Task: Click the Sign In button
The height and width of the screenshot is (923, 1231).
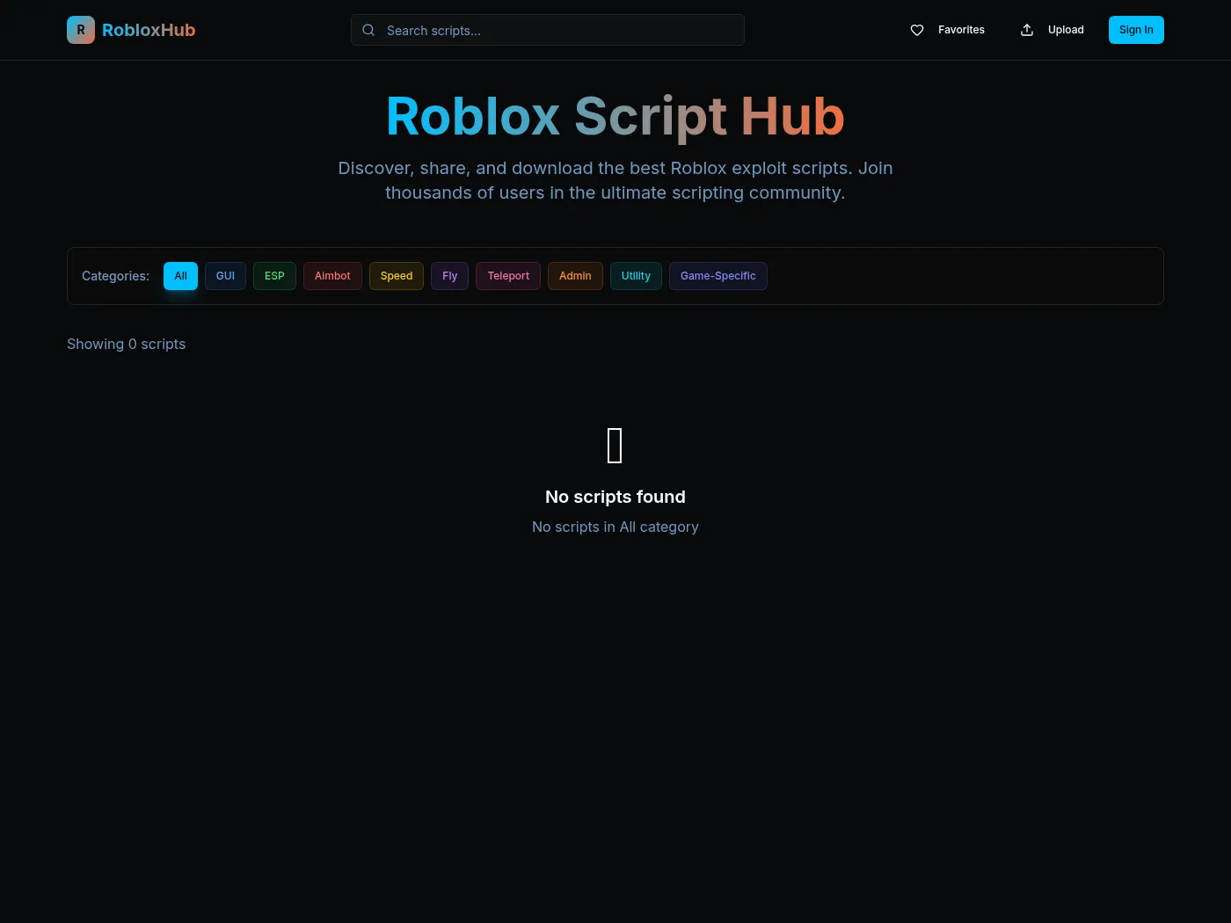Action: [x=1136, y=30]
